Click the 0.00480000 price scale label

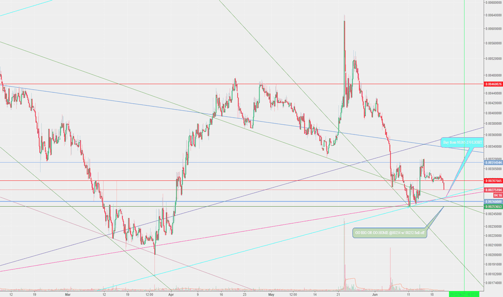pos(494,76)
